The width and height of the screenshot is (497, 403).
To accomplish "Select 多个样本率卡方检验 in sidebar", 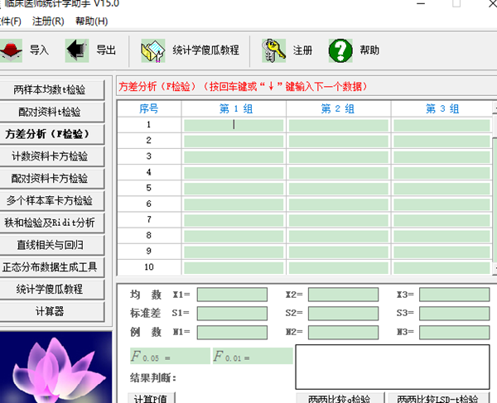I will tap(51, 200).
